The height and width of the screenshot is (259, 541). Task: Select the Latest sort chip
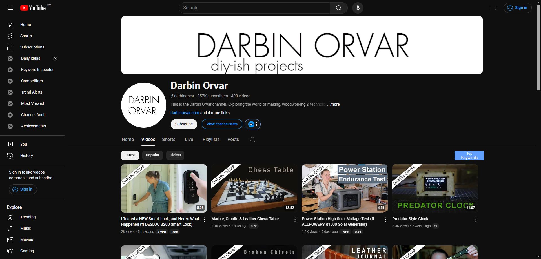[130, 155]
